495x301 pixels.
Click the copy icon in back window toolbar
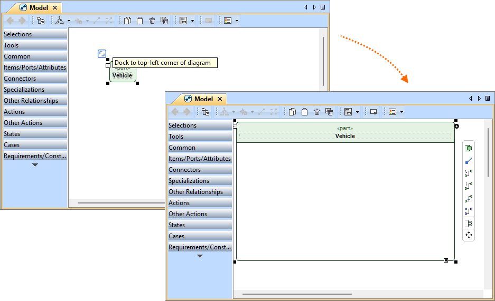click(127, 21)
